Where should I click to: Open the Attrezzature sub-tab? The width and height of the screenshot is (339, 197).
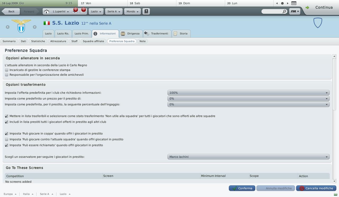(x=58, y=41)
